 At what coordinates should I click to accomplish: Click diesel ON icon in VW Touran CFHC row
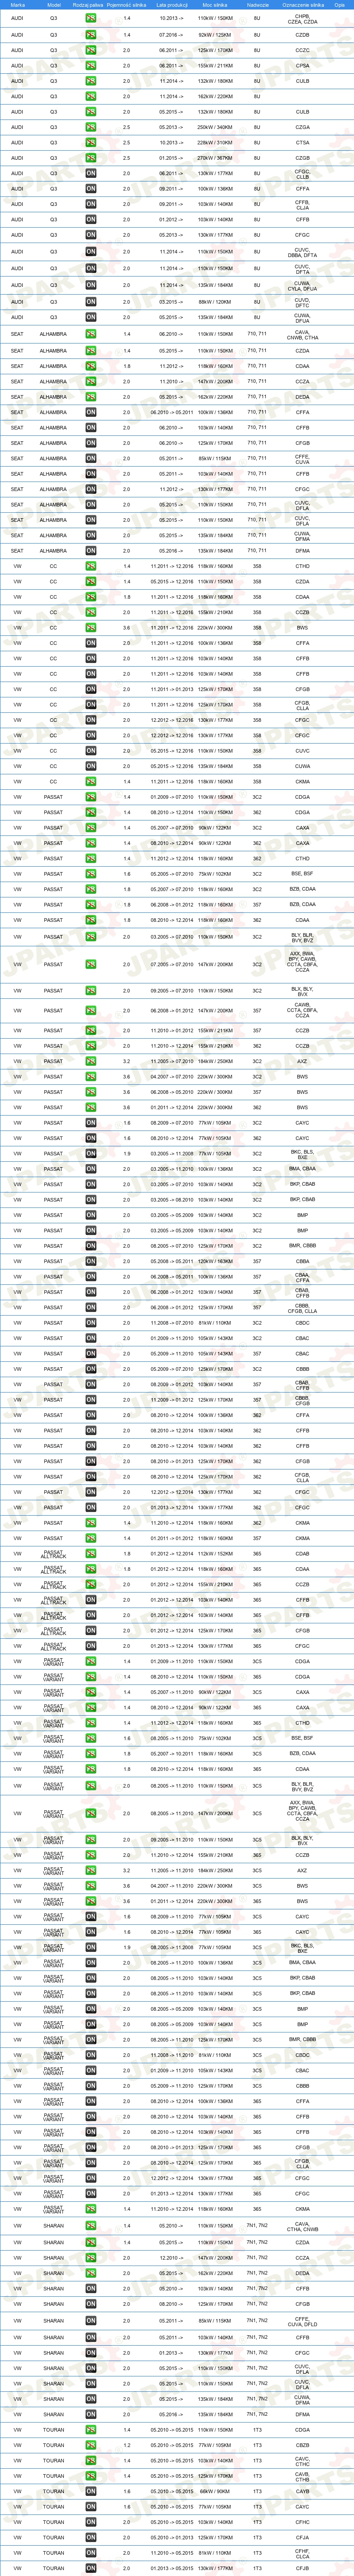click(91, 2522)
